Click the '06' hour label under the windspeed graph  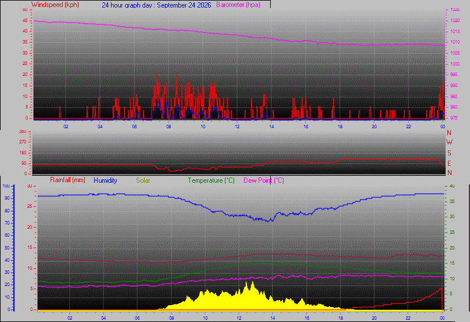click(x=134, y=126)
